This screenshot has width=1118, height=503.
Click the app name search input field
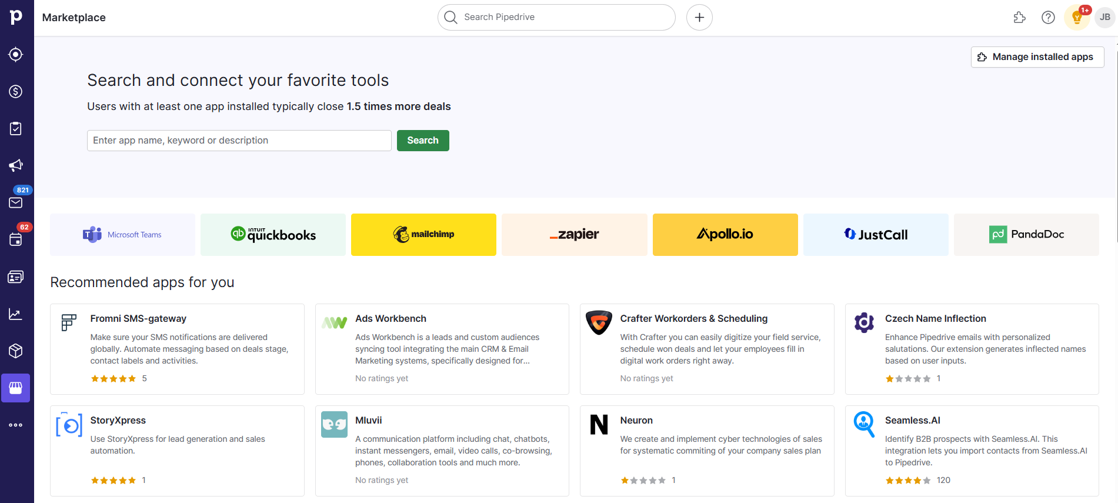click(x=239, y=141)
